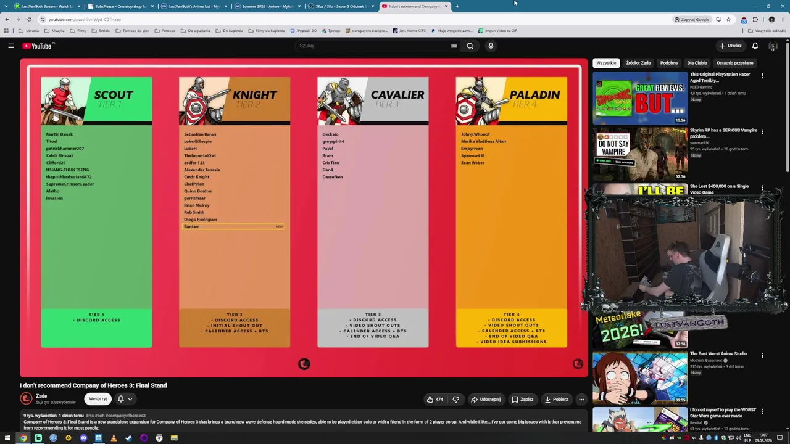Screen dimensions: 790x444
Task: Open the 'Imgur: Video to GIF' bookmark
Action: click(497, 31)
